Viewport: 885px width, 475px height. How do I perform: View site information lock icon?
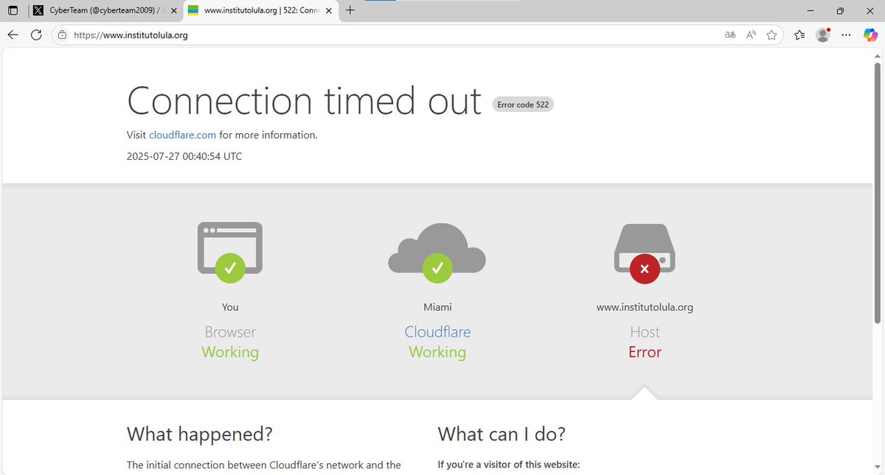tap(62, 35)
